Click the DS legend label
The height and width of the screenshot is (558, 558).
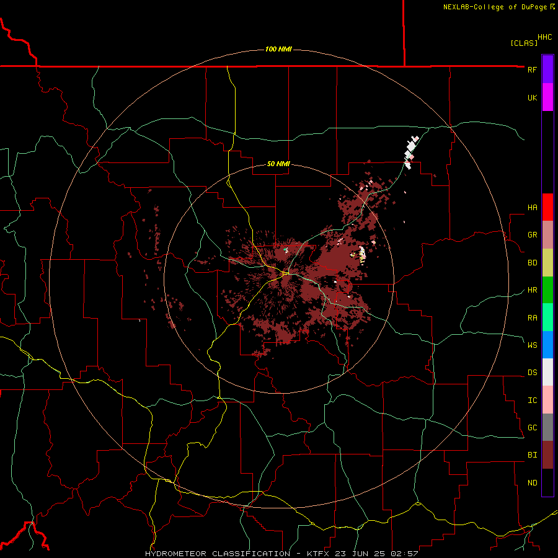coord(532,373)
